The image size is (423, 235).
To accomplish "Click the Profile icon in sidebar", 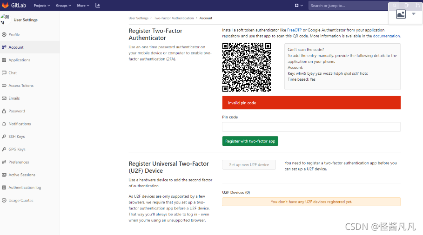I will [4, 34].
